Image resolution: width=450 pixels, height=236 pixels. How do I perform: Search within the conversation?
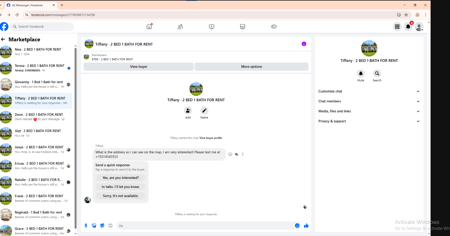[377, 73]
